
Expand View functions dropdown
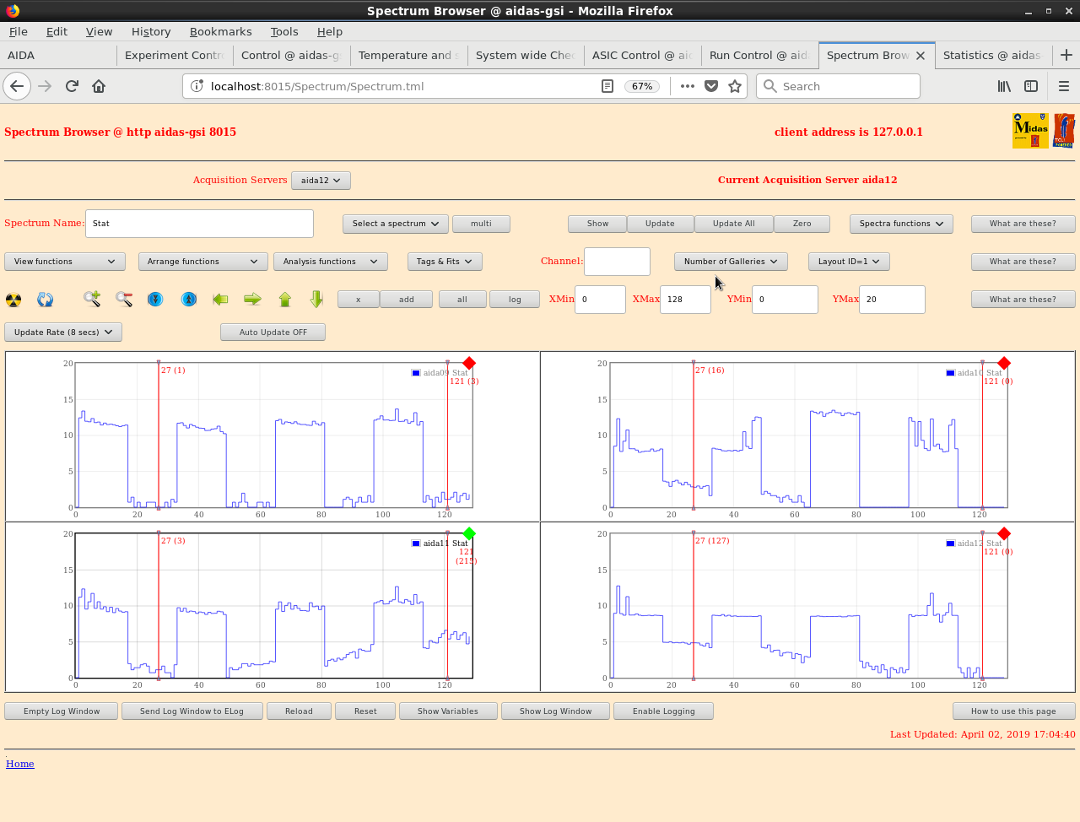[65, 262]
